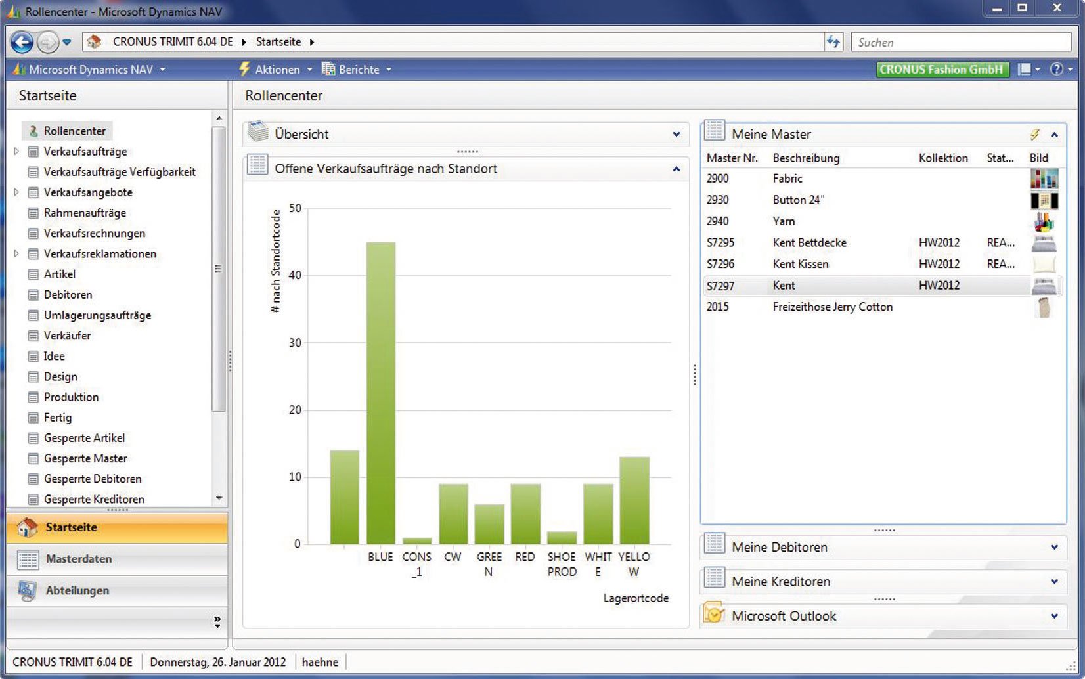Select the S7295 Kent Bettdecke row
The width and height of the screenshot is (1085, 679).
882,243
